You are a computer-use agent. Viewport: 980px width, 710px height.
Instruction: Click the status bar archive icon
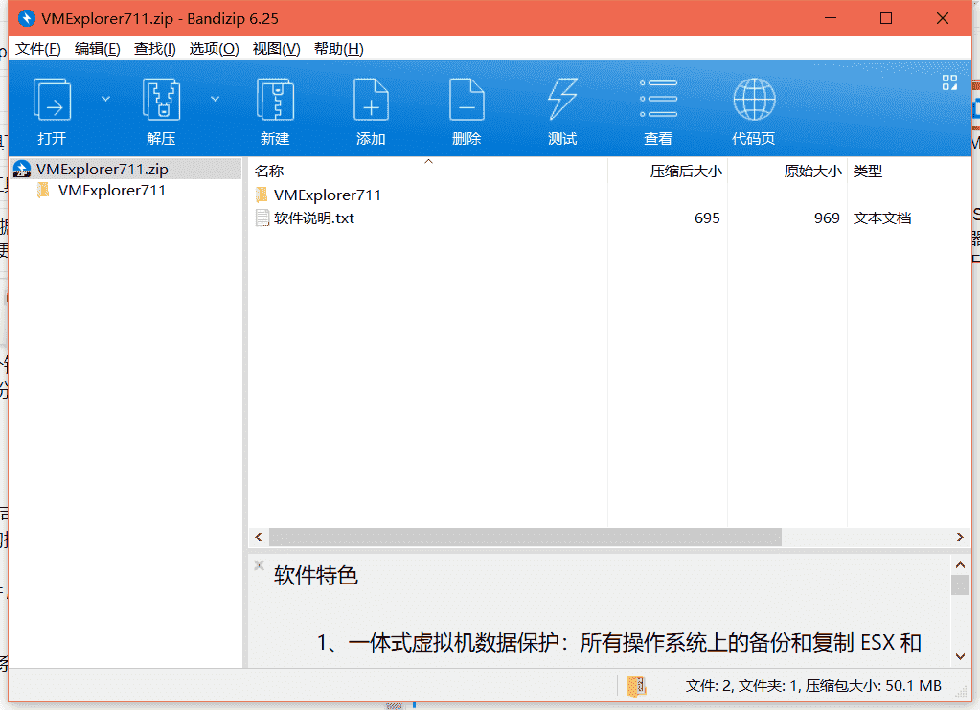tap(636, 686)
